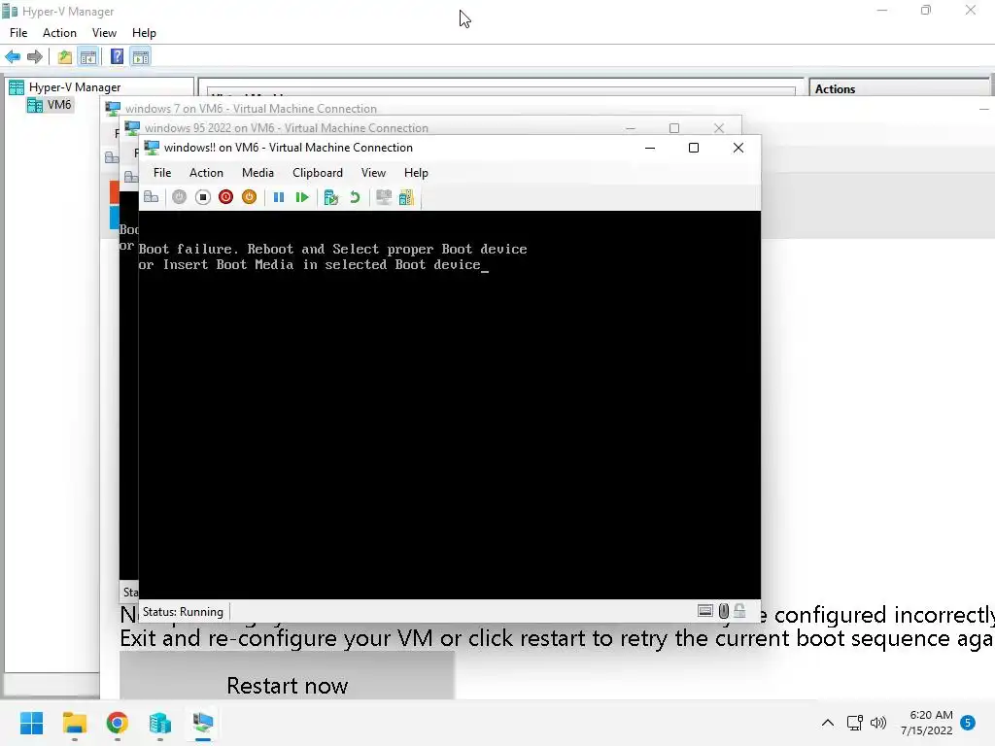Turn off the VM with the stop icon
The image size is (995, 746).
click(202, 197)
